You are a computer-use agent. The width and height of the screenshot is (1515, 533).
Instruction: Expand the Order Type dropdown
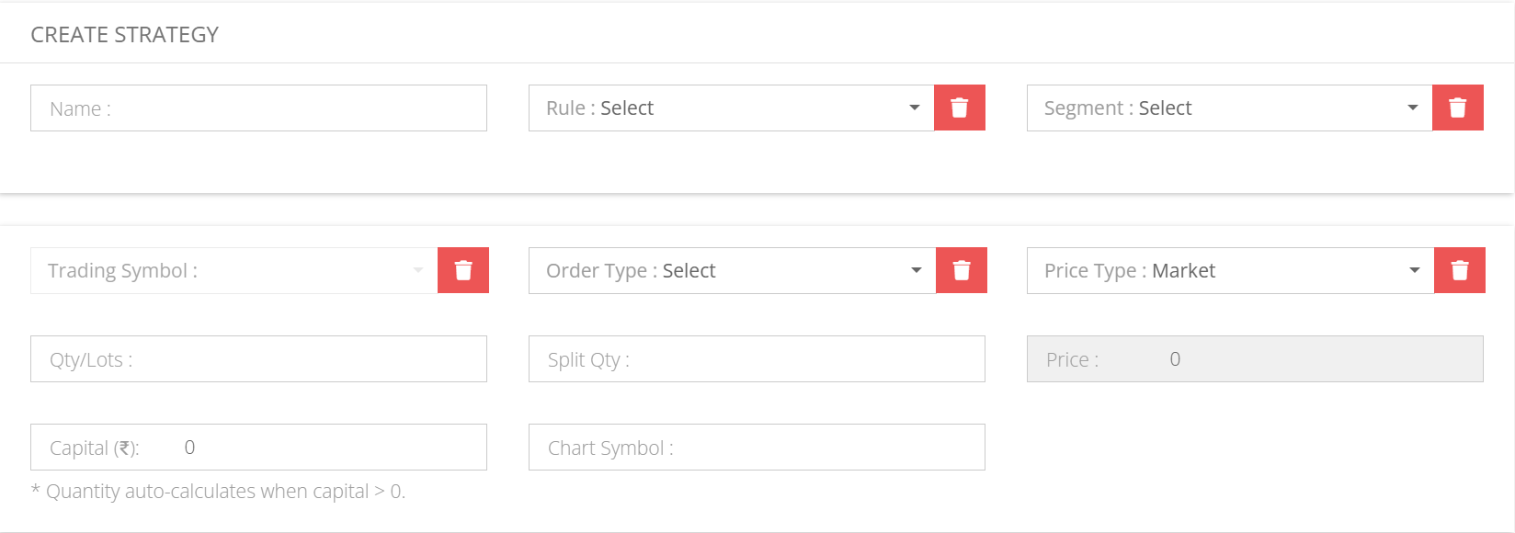[x=732, y=270]
